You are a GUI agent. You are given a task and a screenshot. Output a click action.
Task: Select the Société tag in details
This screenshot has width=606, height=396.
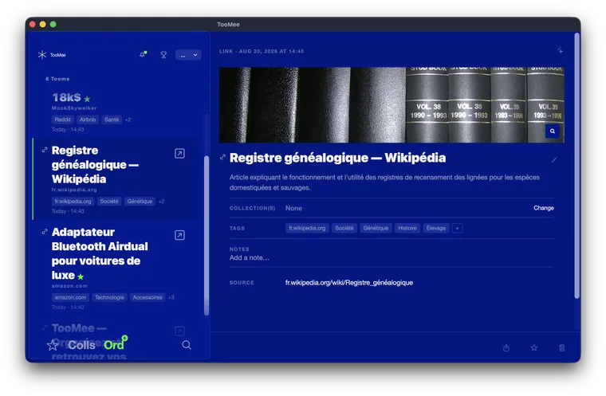coord(344,229)
